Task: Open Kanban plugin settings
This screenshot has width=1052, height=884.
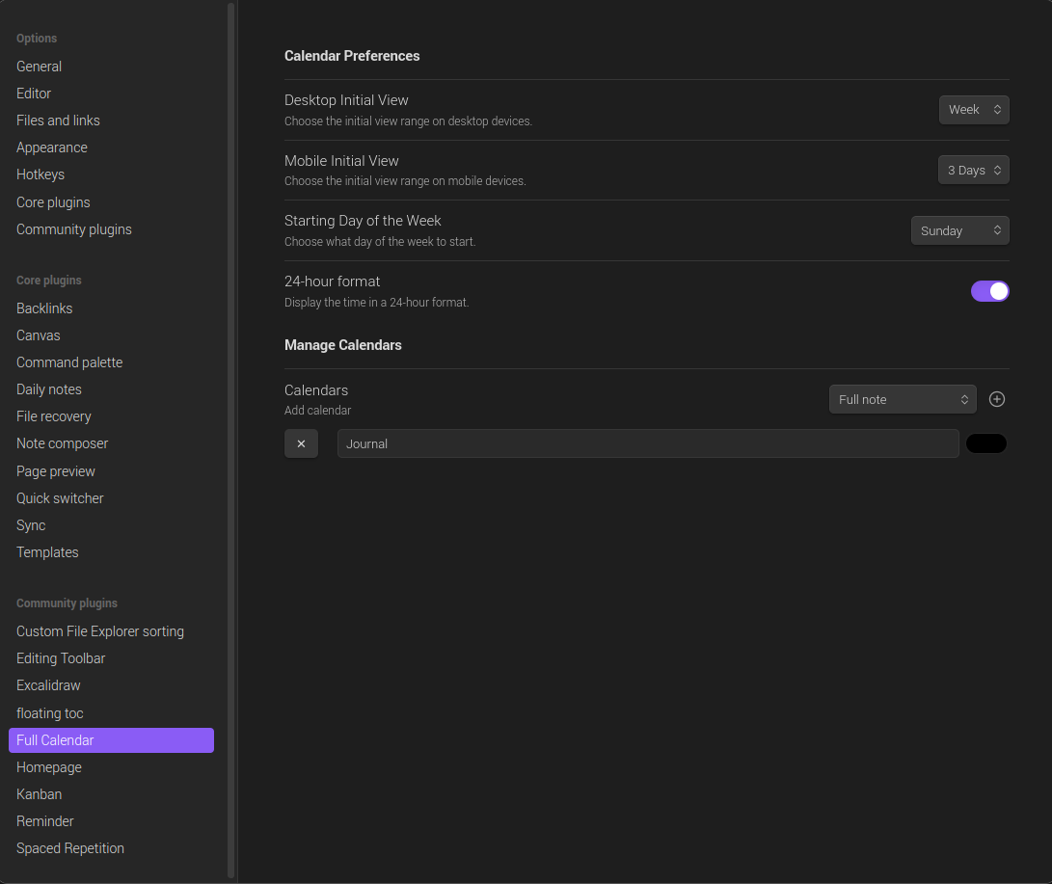Action: pos(39,794)
